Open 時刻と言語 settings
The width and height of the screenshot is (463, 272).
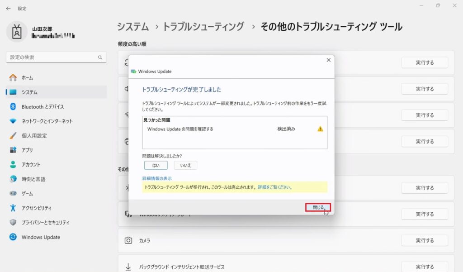[56, 179]
